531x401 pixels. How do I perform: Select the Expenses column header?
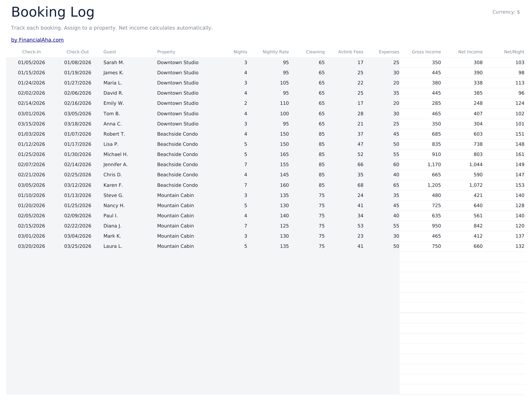389,52
